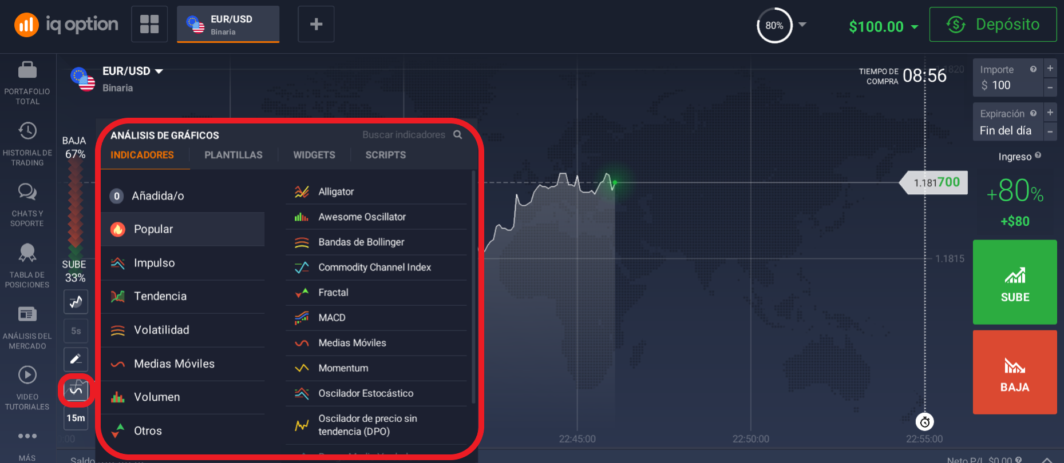Add the MACD indicator
The width and height of the screenshot is (1064, 463).
(377, 317)
